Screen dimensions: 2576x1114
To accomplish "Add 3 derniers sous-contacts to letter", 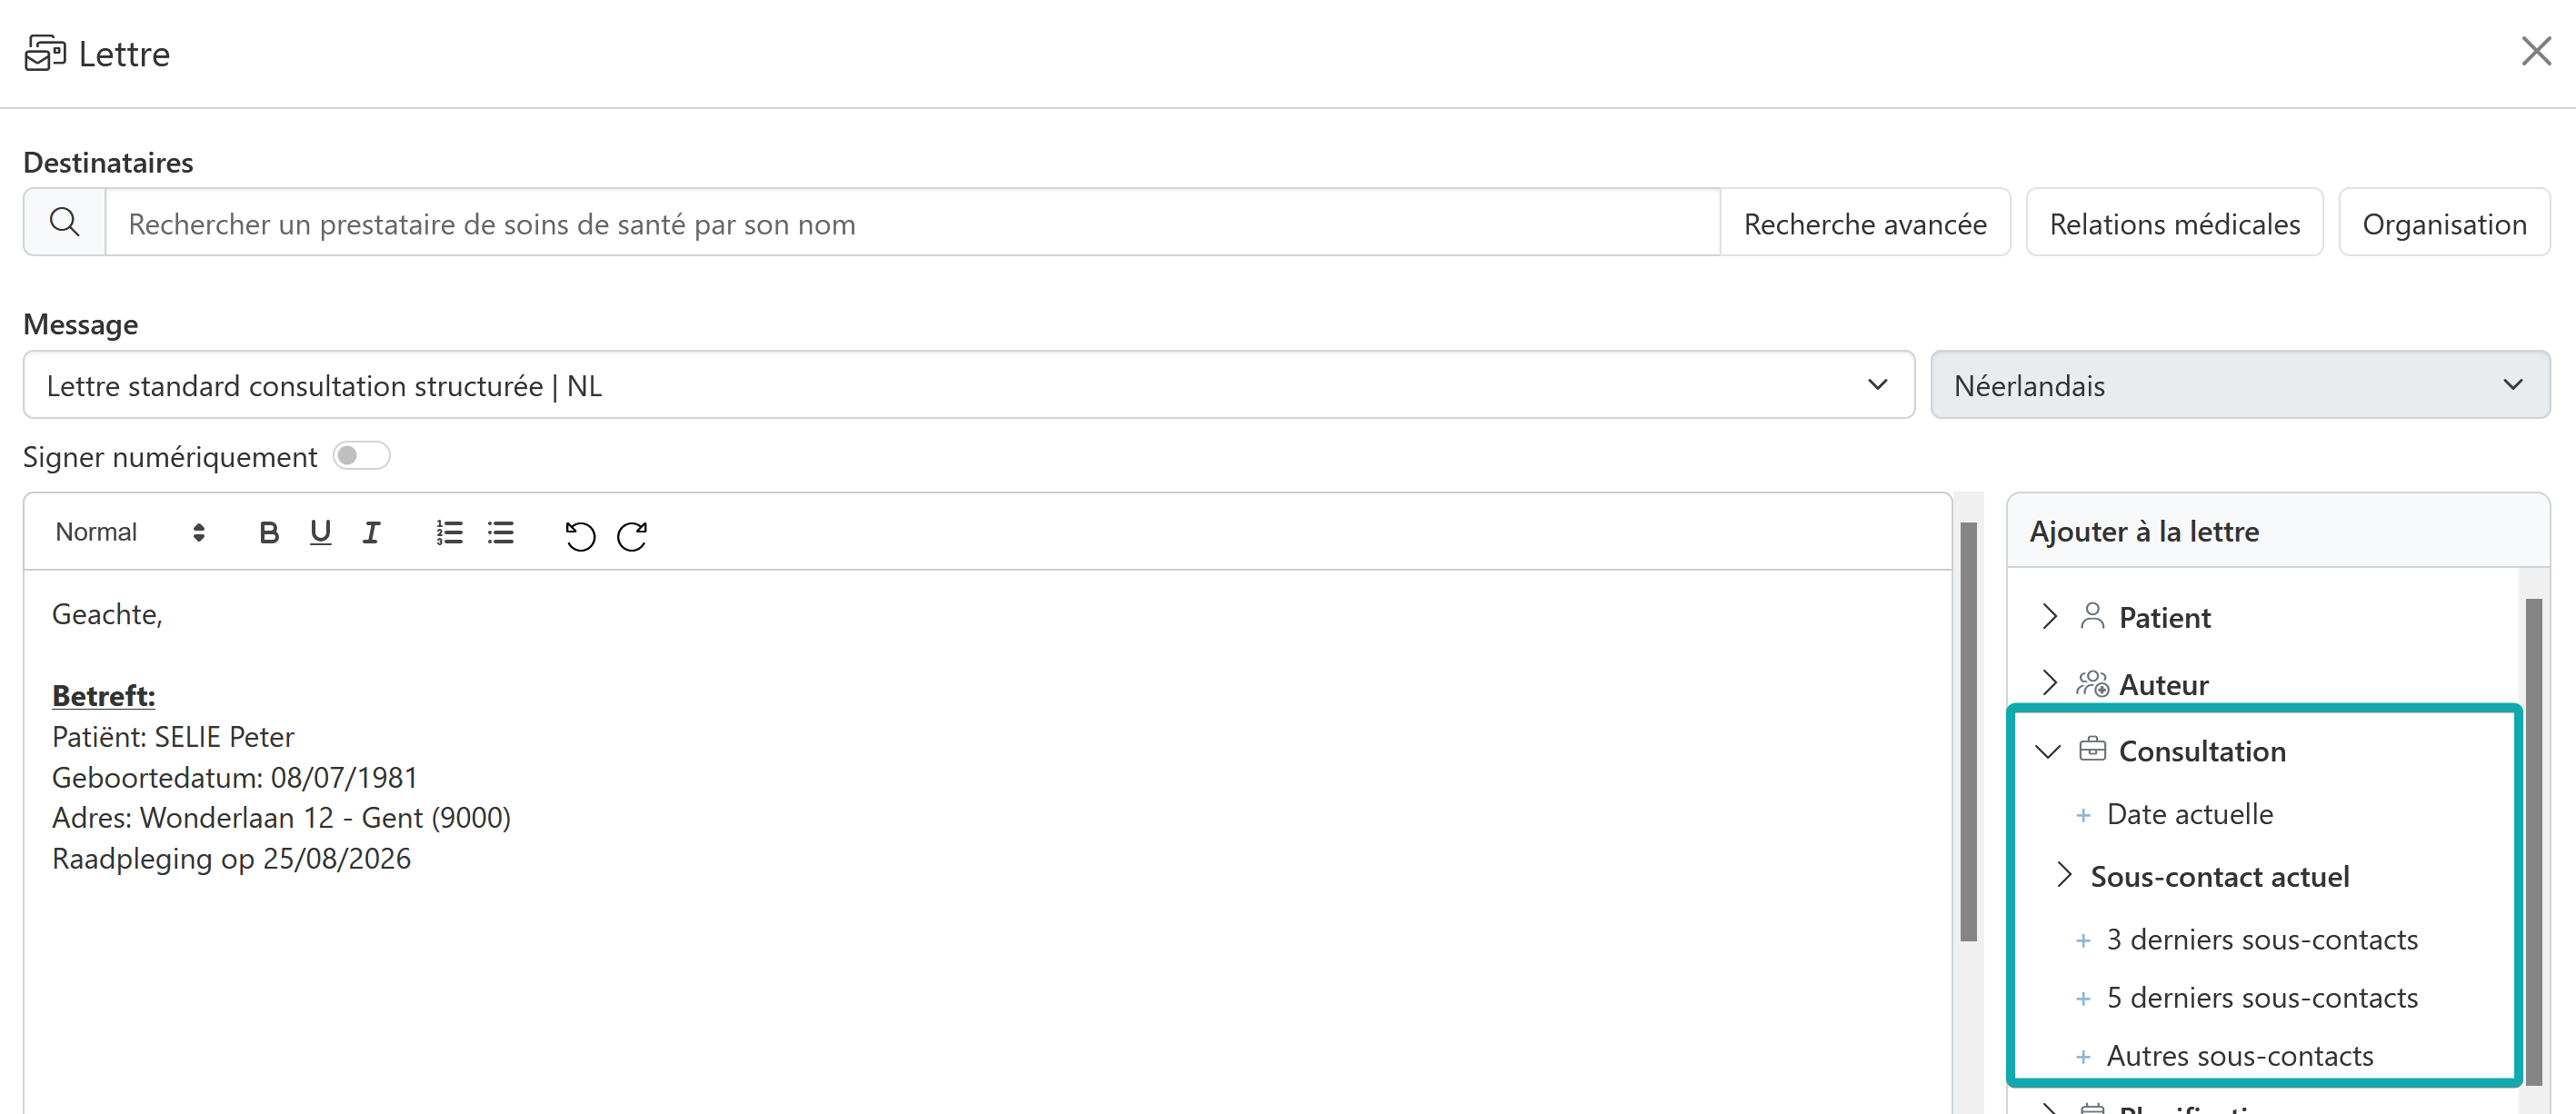I will [2261, 939].
